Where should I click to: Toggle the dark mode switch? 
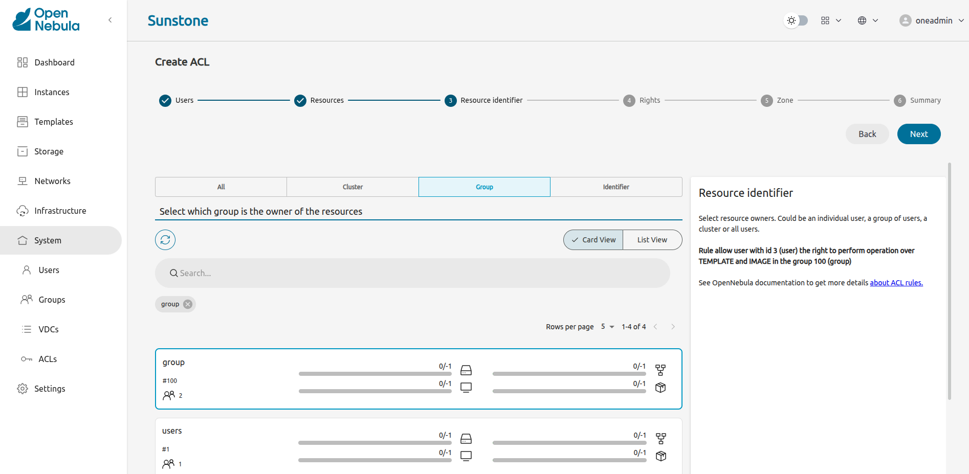(x=796, y=20)
